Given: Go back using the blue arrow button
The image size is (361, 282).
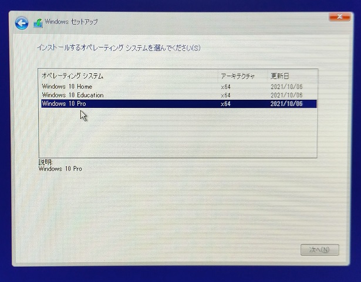Looking at the screenshot, I should click(x=22, y=23).
